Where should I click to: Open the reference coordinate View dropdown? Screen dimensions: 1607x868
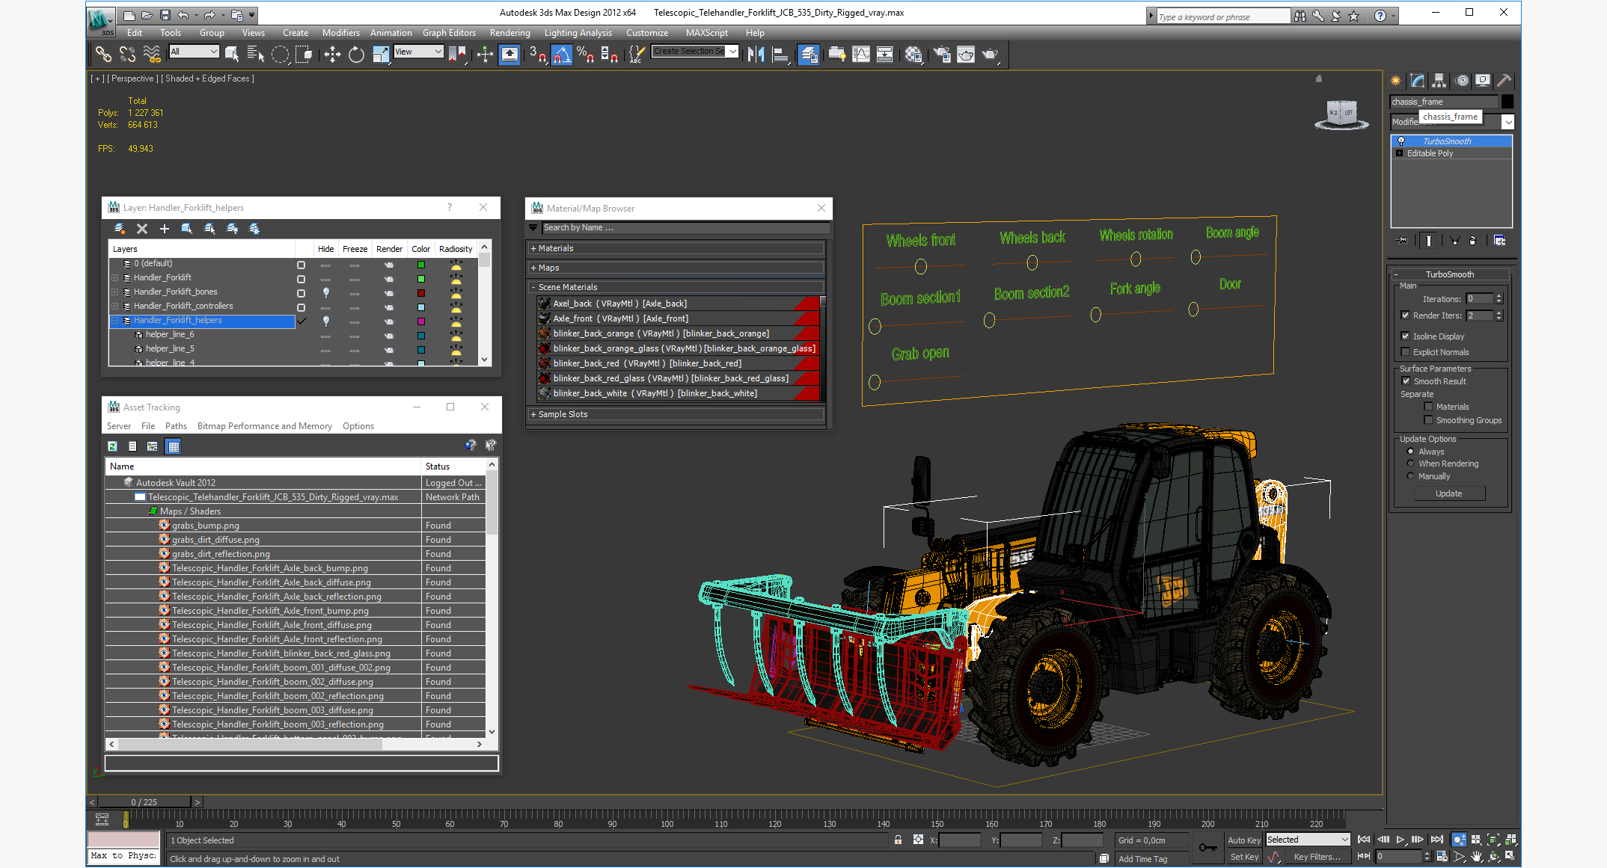coord(419,52)
